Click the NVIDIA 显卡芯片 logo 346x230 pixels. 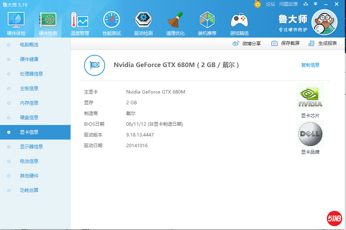pyautogui.click(x=310, y=97)
